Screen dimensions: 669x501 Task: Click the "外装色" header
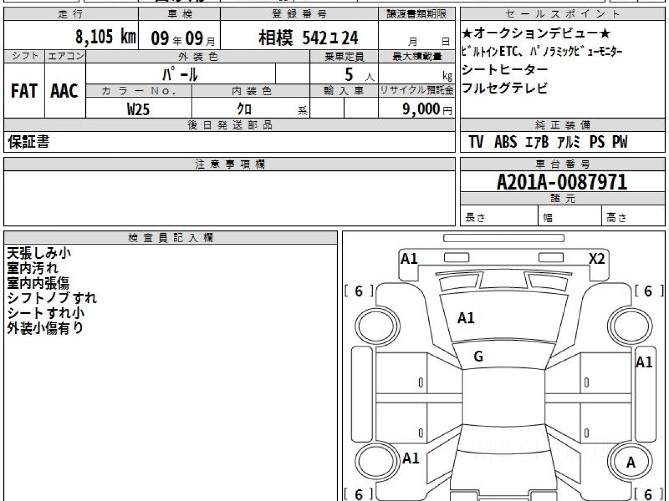[198, 56]
